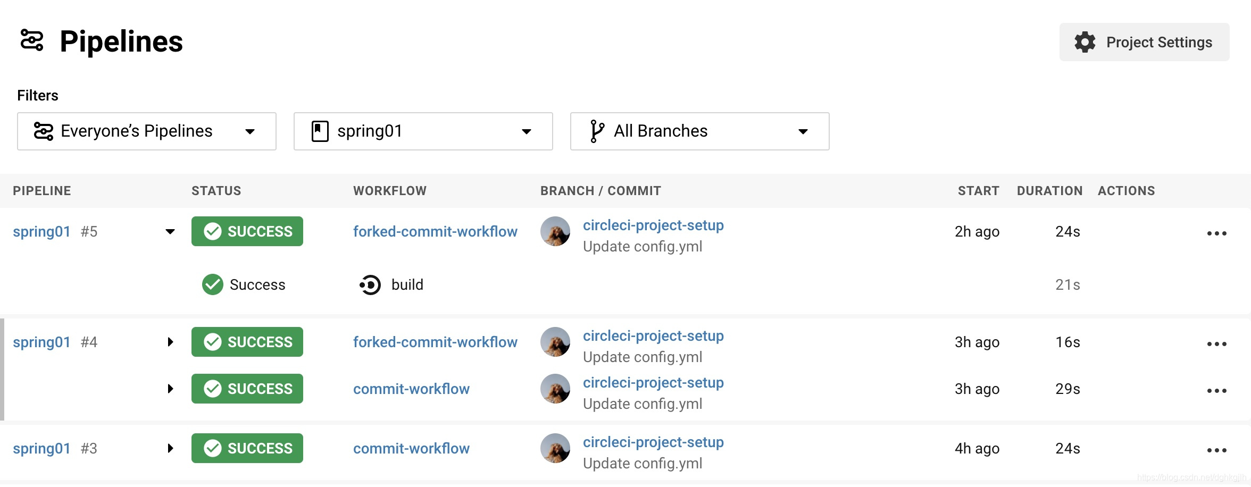Click SUCCESS badge for #4 forked-commit-workflow
Screen dimensions: 1251x487
247,342
